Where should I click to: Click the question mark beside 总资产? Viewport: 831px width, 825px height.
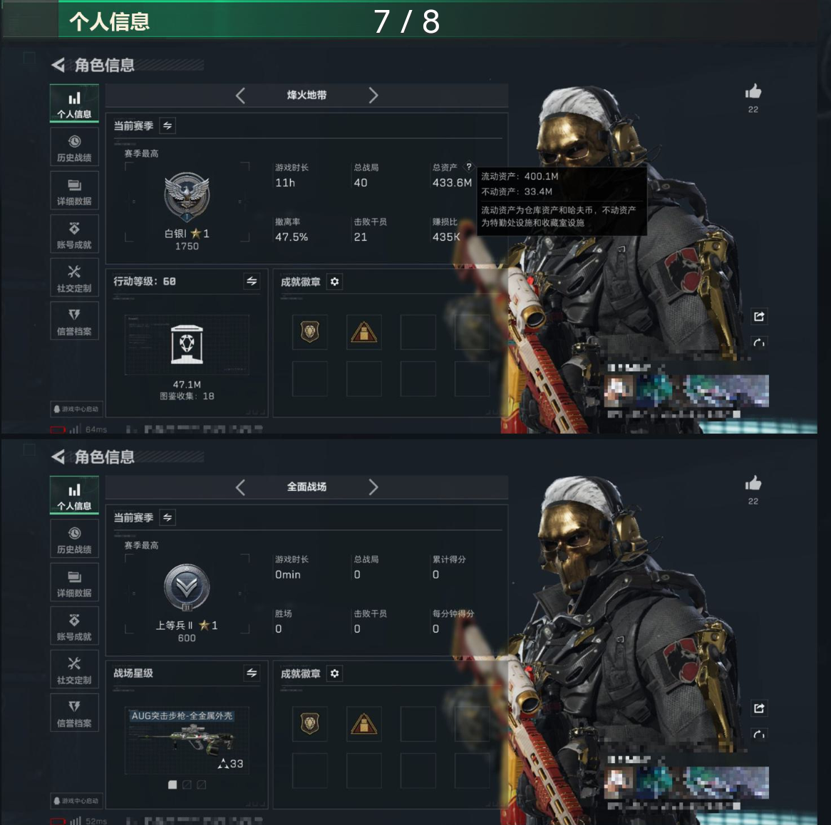[468, 167]
